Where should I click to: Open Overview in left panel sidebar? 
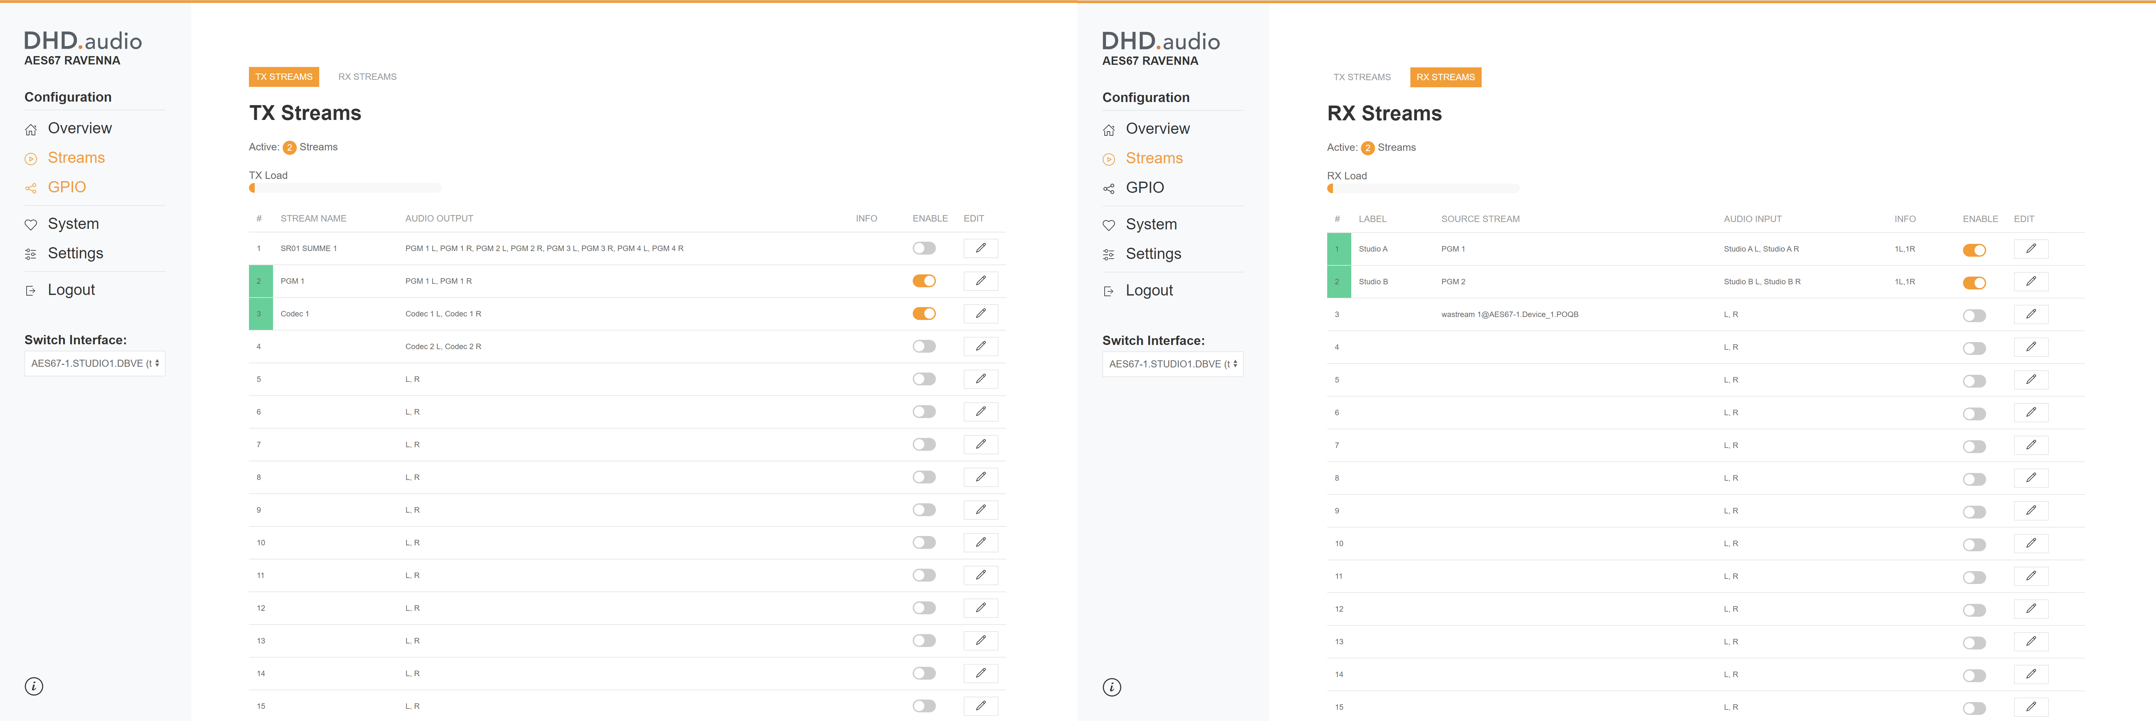[x=80, y=129]
